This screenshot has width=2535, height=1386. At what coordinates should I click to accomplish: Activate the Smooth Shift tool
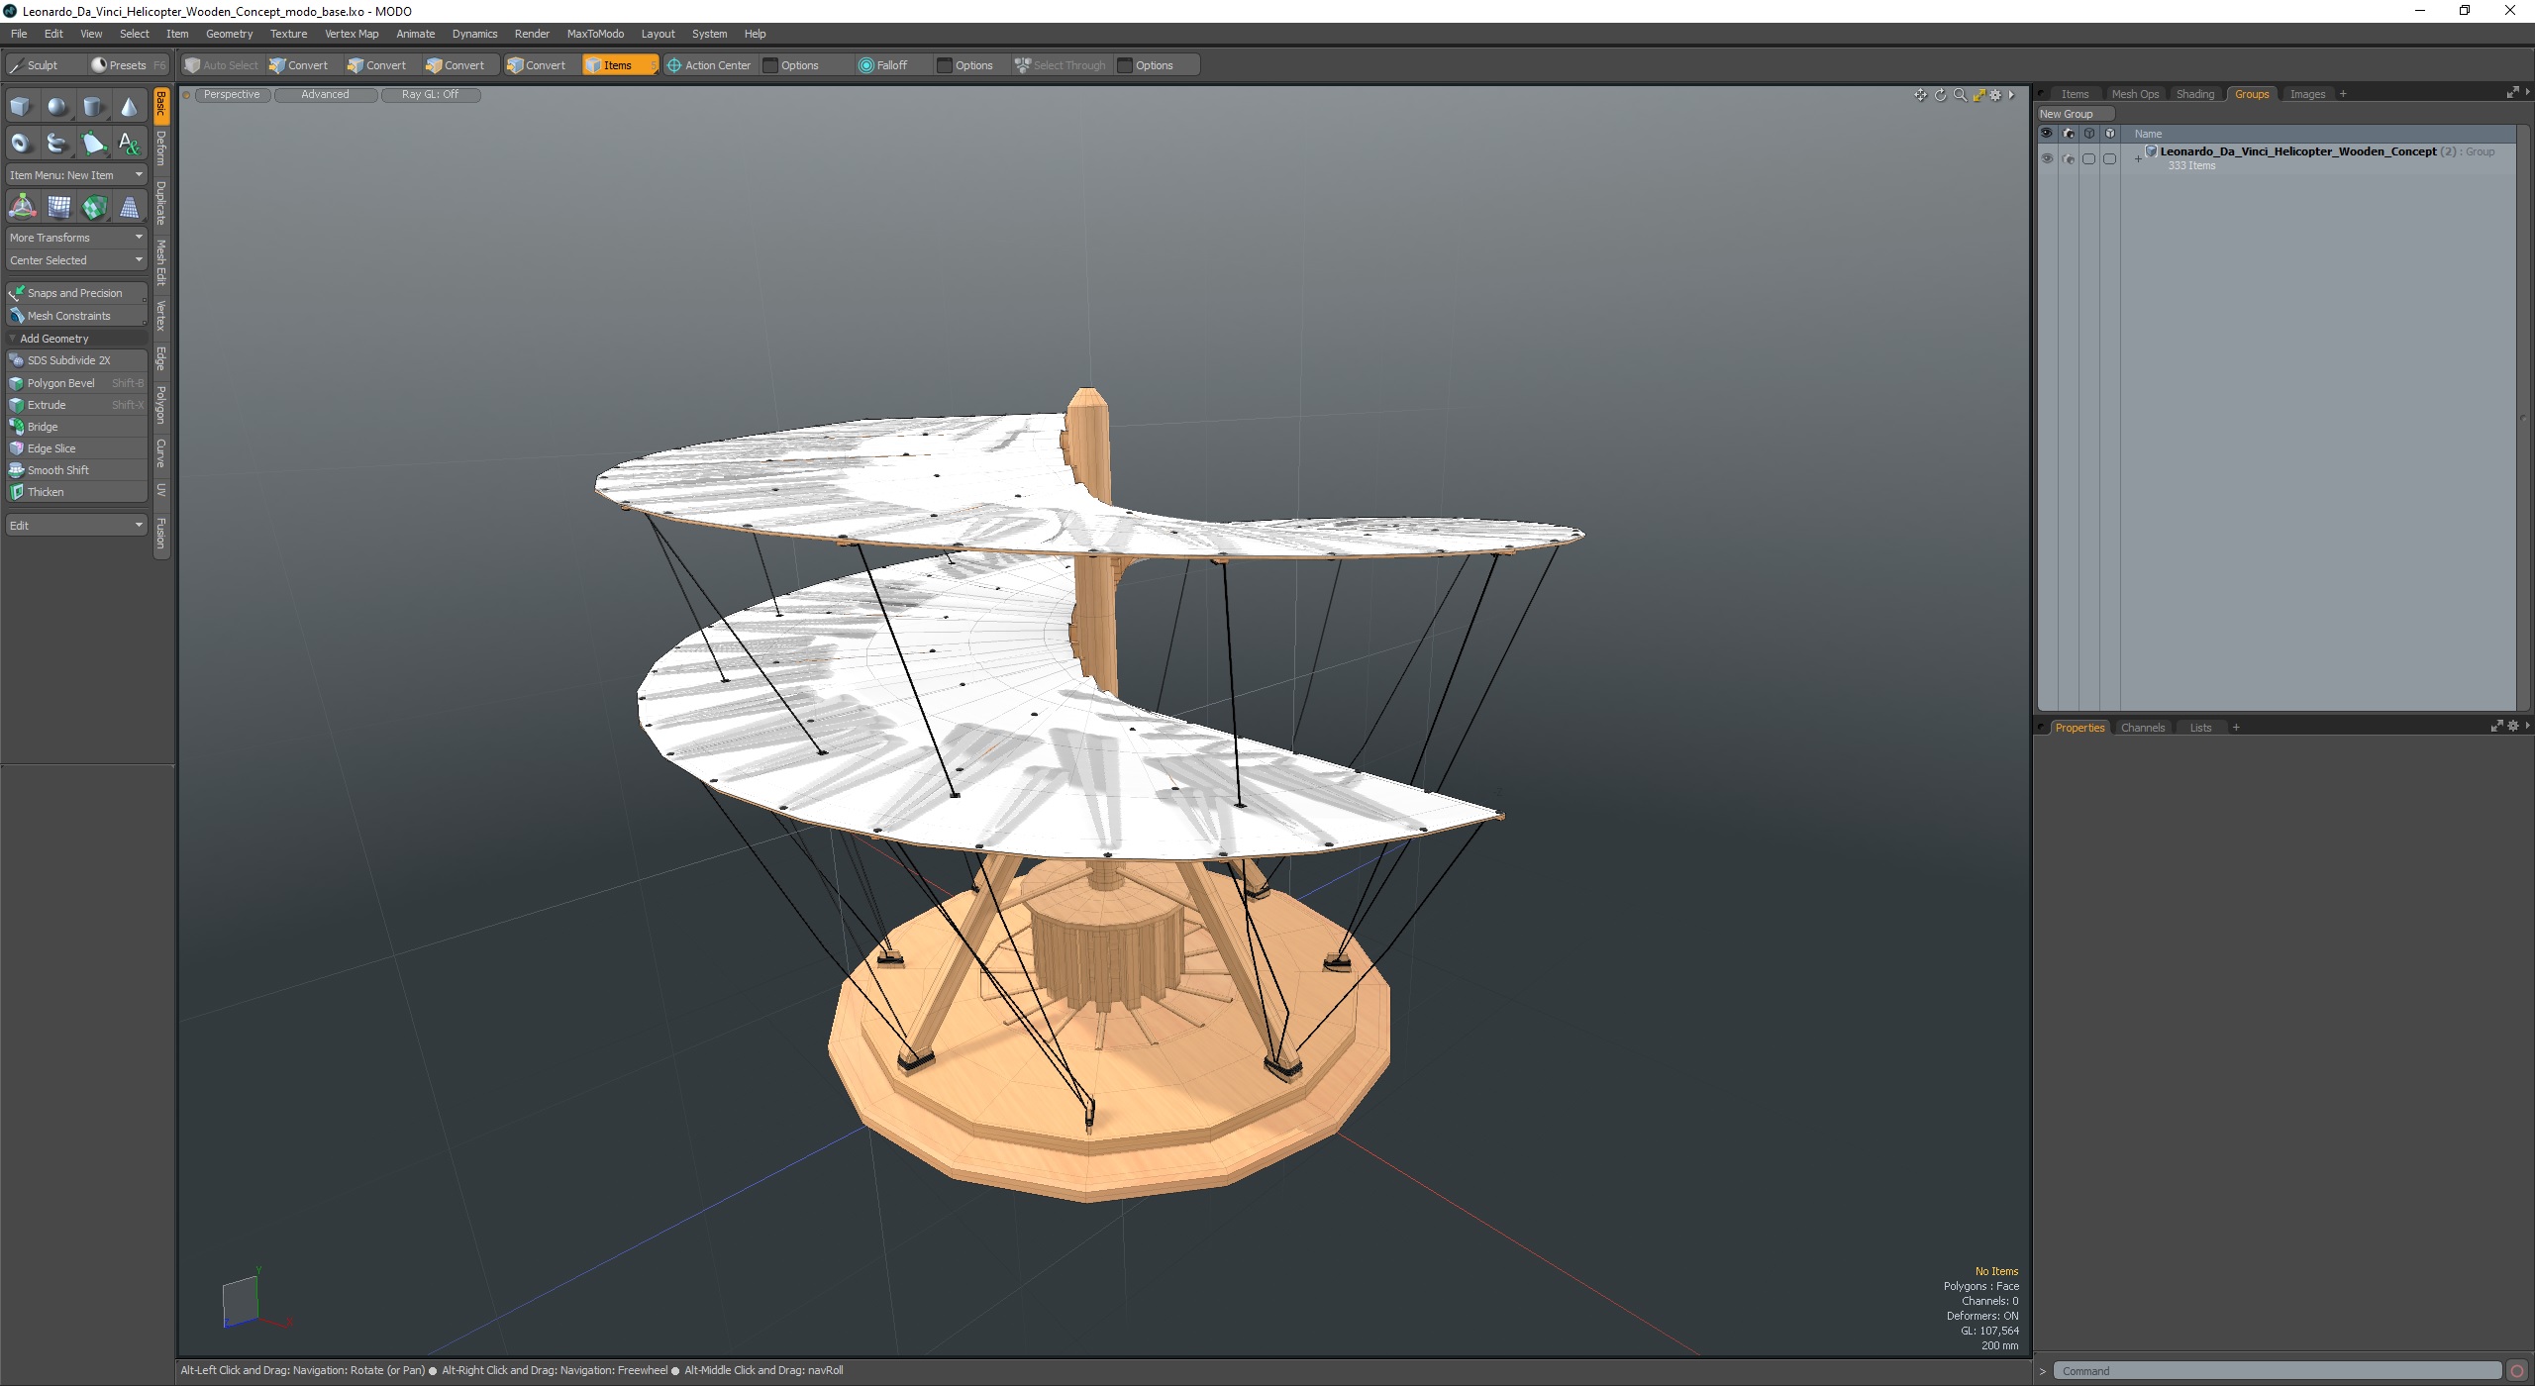pos(76,470)
